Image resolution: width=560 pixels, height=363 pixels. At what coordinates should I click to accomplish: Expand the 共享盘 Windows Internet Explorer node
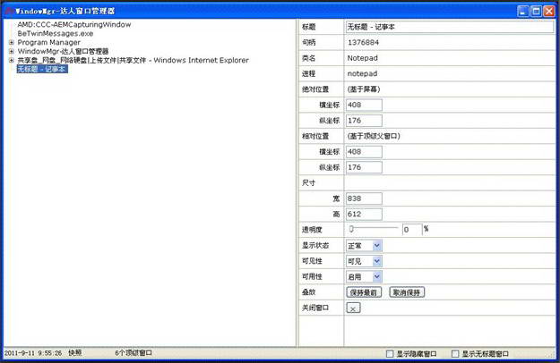tap(12, 60)
